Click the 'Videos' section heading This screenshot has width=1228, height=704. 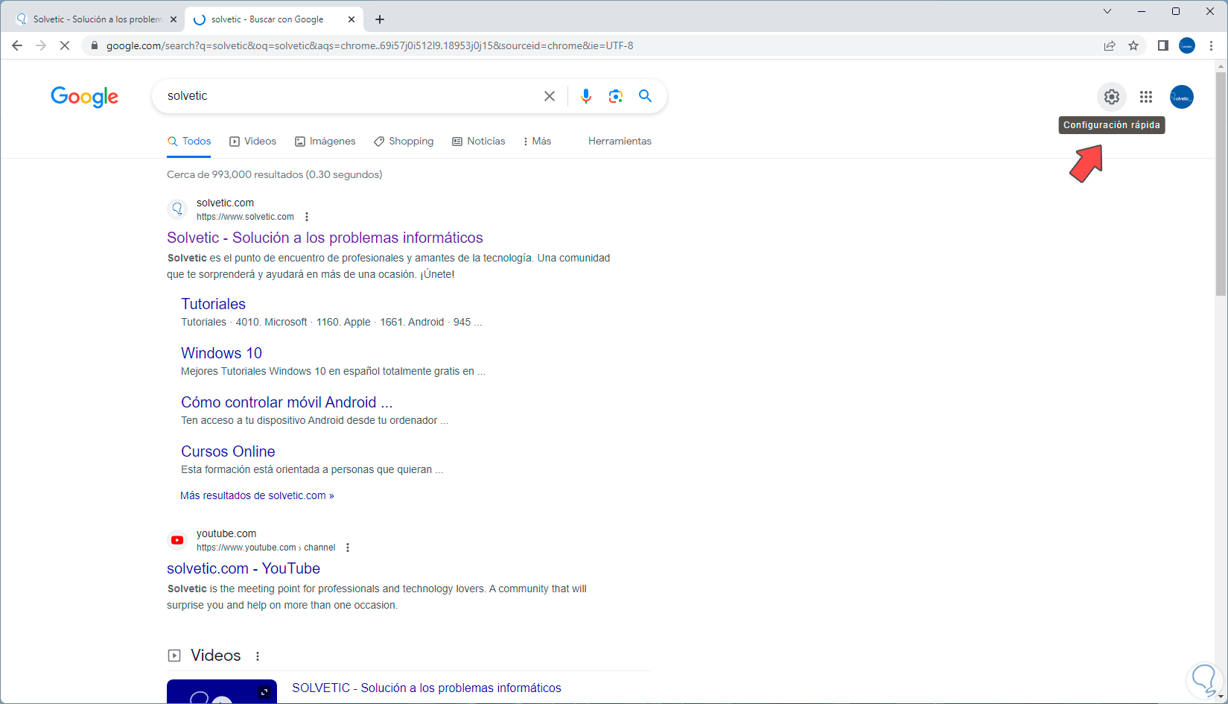216,656
